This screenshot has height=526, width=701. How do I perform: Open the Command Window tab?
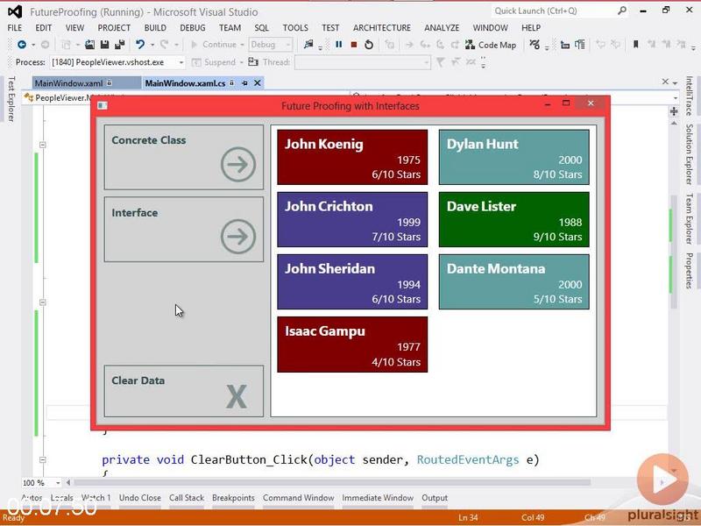[x=298, y=498]
